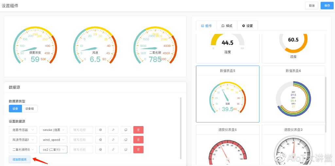This screenshot has height=166, width=335.
Task: Click the 风速 preview gauge
Action: pos(95,46)
